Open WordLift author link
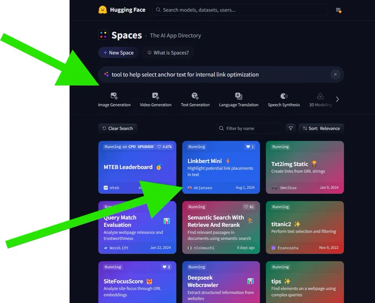This screenshot has width=375, height=303. [x=116, y=248]
